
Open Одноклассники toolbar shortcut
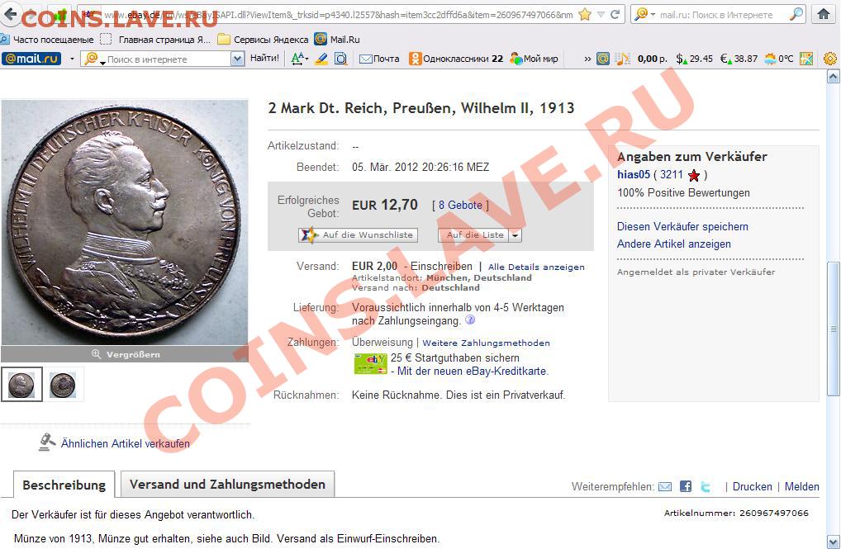click(456, 59)
